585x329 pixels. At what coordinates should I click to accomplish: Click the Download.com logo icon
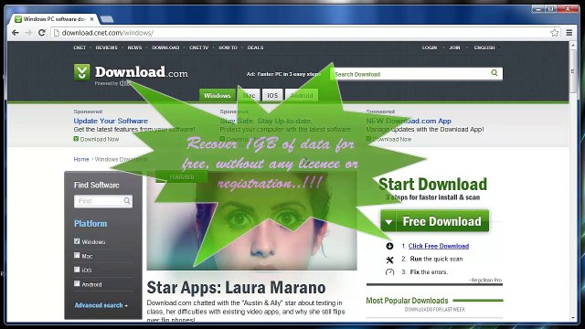(x=81, y=72)
